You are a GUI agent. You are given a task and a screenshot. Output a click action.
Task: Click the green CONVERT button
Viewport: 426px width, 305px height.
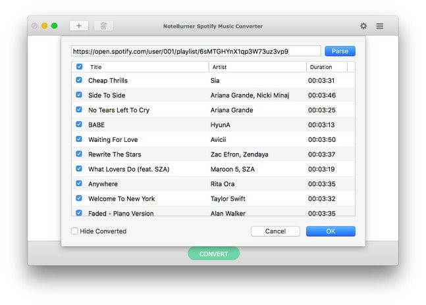213,254
